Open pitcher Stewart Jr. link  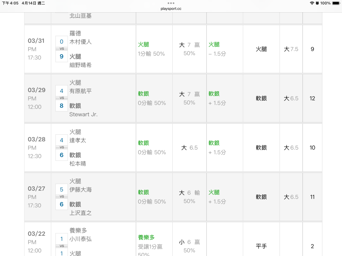pyautogui.click(x=83, y=114)
